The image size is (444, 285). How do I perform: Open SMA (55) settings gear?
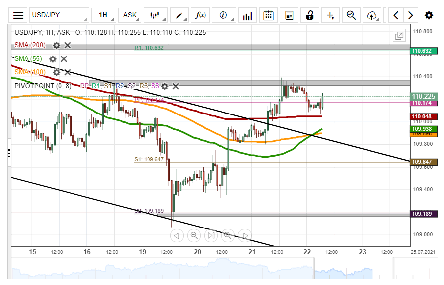(x=53, y=59)
